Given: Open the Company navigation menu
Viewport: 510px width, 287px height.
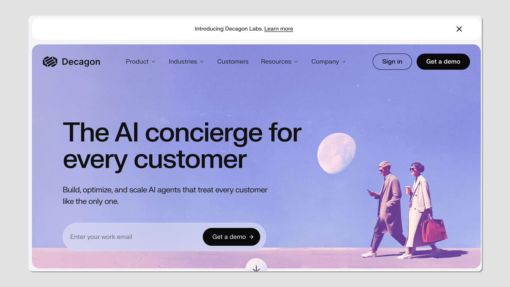Looking at the screenshot, I should 329,62.
